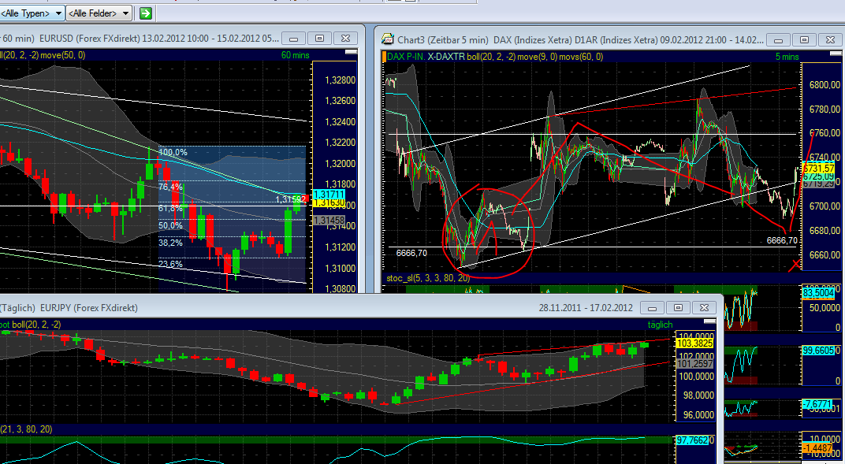Toggle the highlighted 6731,57 price marker on DAX scale

(x=820, y=167)
